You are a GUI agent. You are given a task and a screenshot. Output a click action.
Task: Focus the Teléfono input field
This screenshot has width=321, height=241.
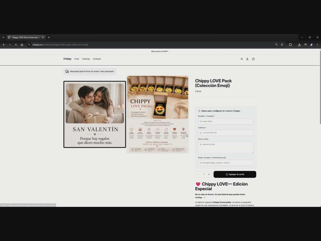tap(226, 133)
